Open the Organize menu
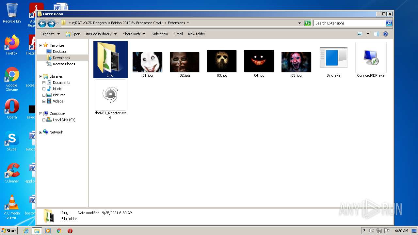 (50, 34)
